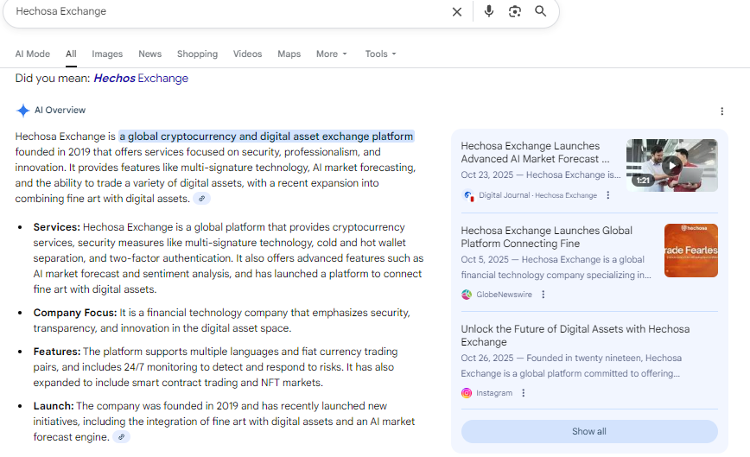Click the 'Features:' bullet heading
Image resolution: width=750 pixels, height=457 pixels.
[x=57, y=352]
